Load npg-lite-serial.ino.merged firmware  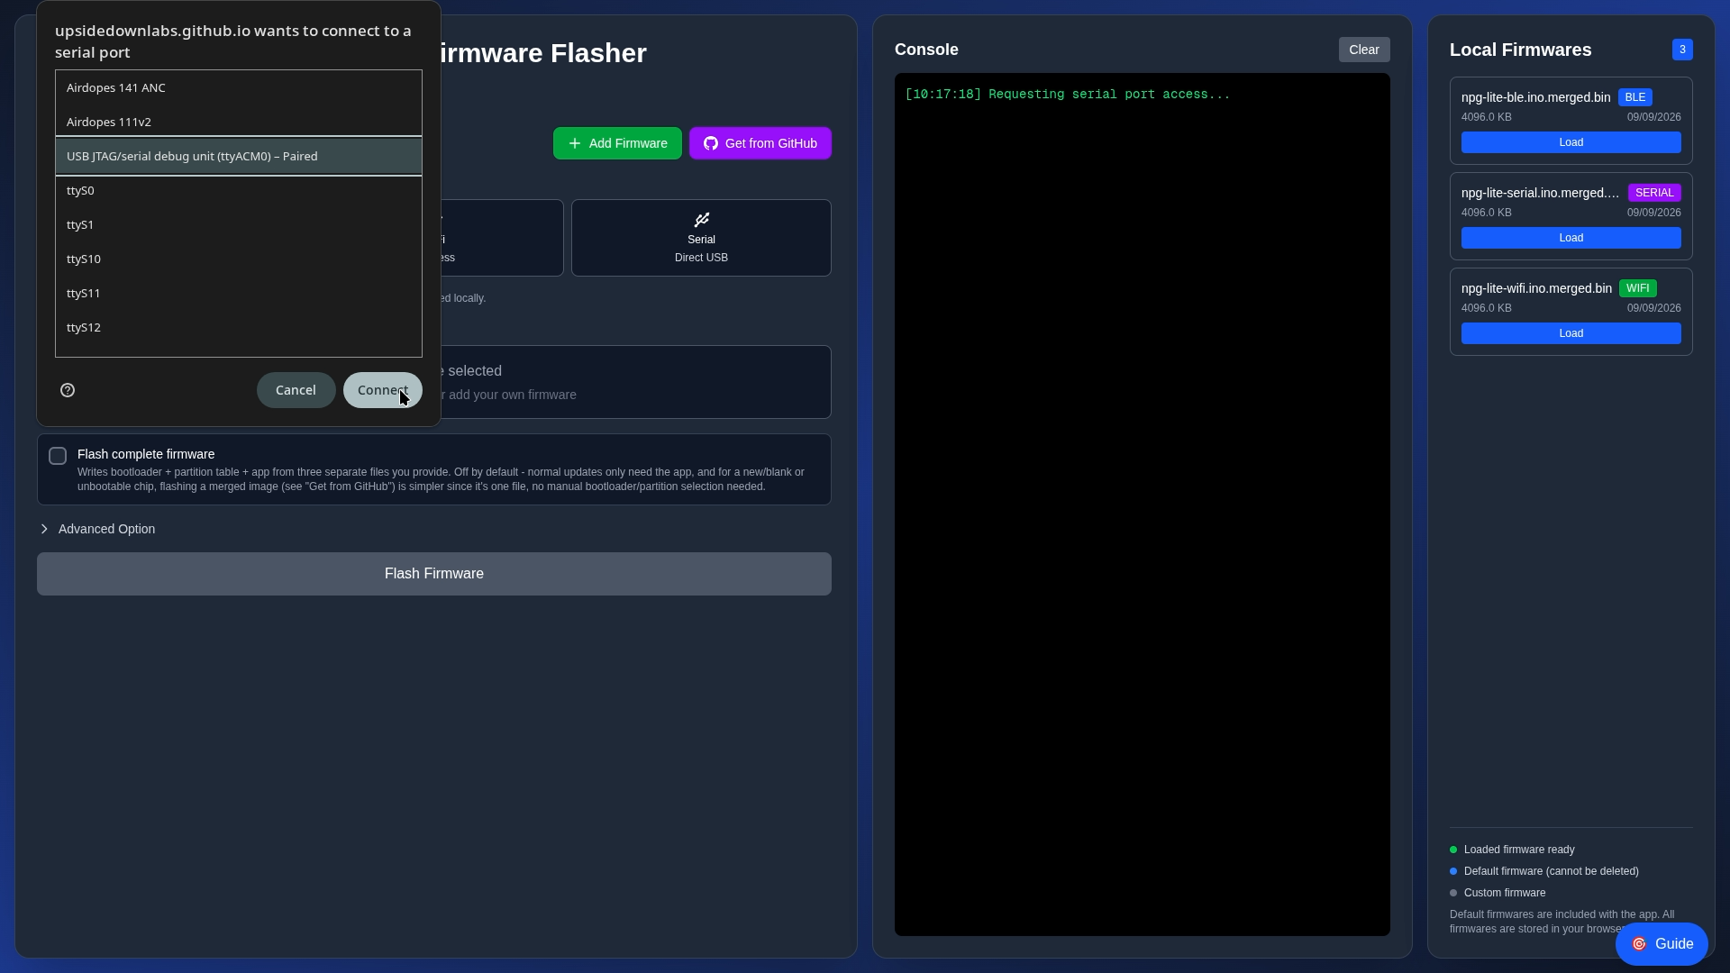[x=1571, y=238]
